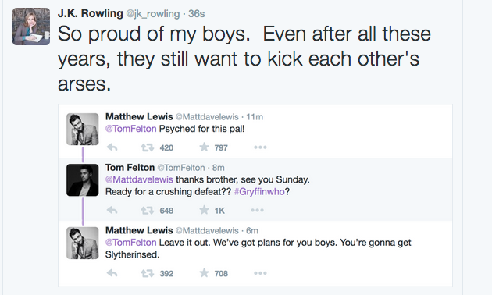Open more options on the 'Psyched for this pal' tweet
The image size is (492, 295).
point(260,147)
